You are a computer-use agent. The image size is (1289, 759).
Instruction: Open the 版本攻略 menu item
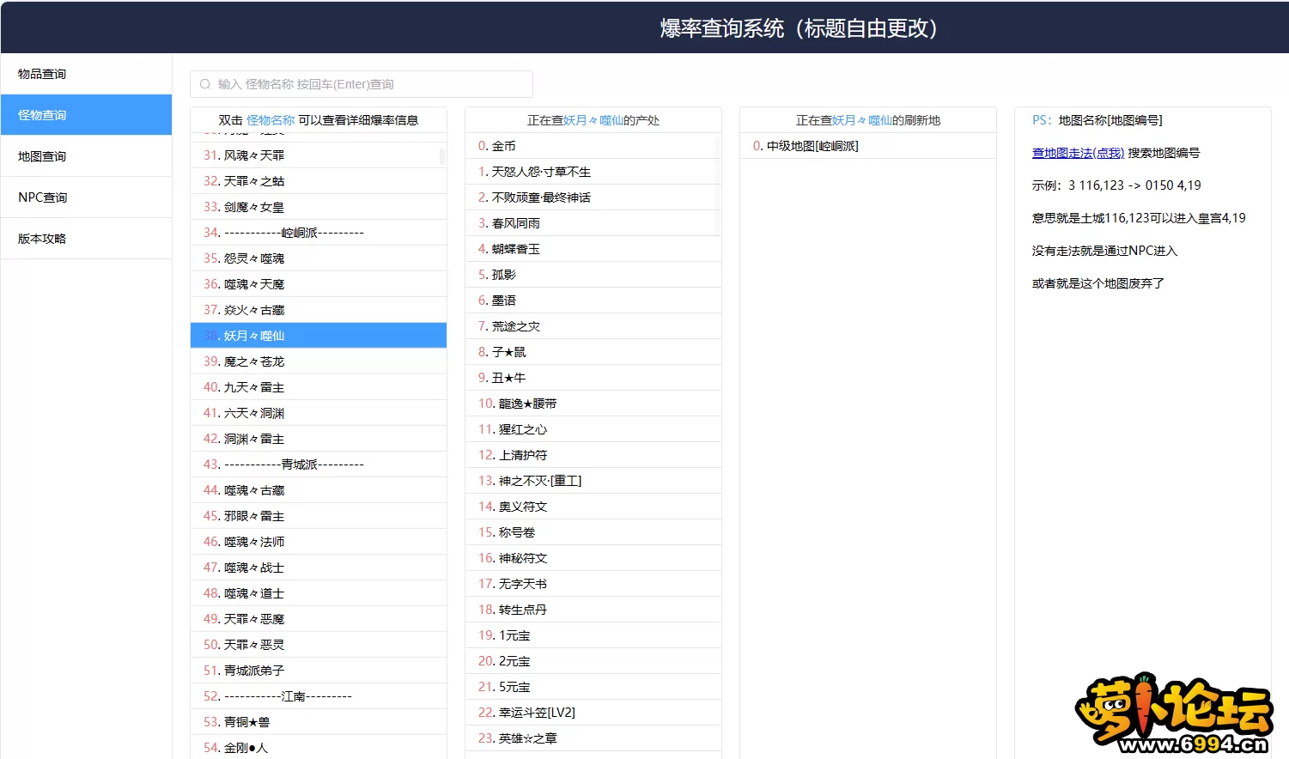click(86, 239)
